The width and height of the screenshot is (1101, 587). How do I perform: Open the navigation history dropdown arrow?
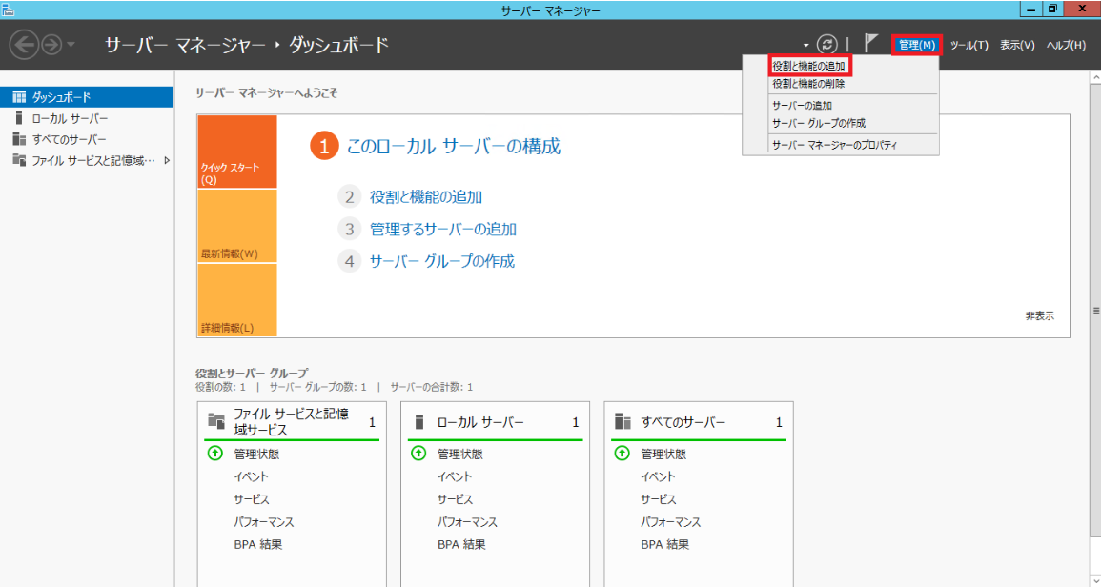(x=71, y=46)
